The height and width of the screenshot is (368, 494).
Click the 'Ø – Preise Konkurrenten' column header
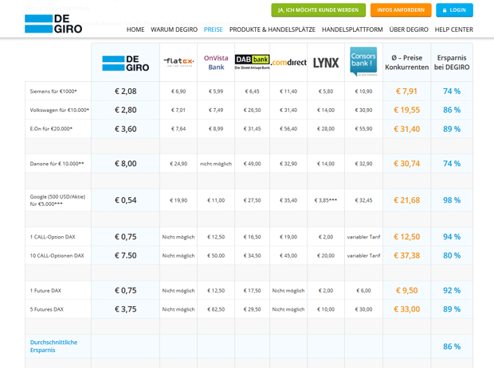[406, 63]
